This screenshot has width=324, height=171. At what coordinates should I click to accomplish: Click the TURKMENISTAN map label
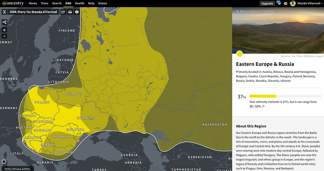click(x=186, y=169)
